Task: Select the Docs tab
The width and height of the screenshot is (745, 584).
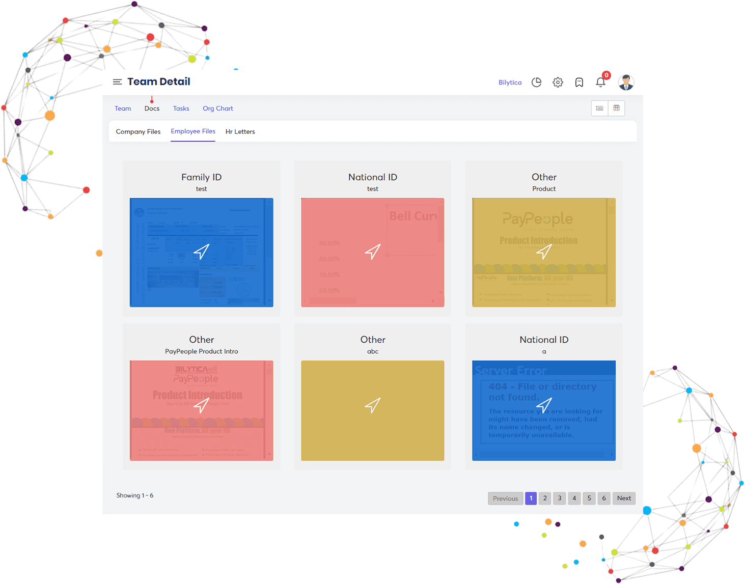Action: (152, 108)
